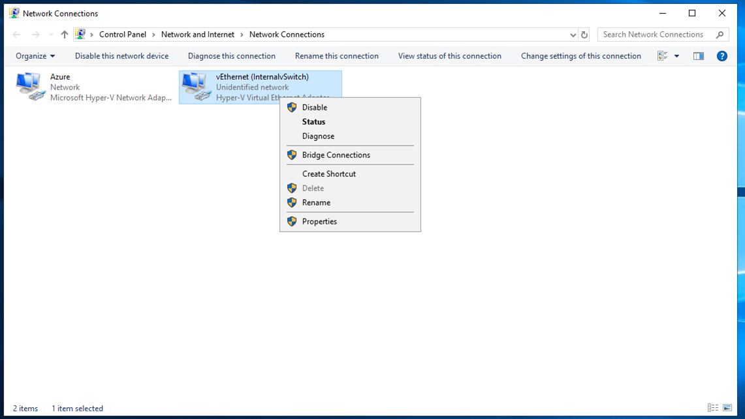Screen dimensions: 745x419
Task: Click the Network Connections address bar icon
Action: (82, 34)
